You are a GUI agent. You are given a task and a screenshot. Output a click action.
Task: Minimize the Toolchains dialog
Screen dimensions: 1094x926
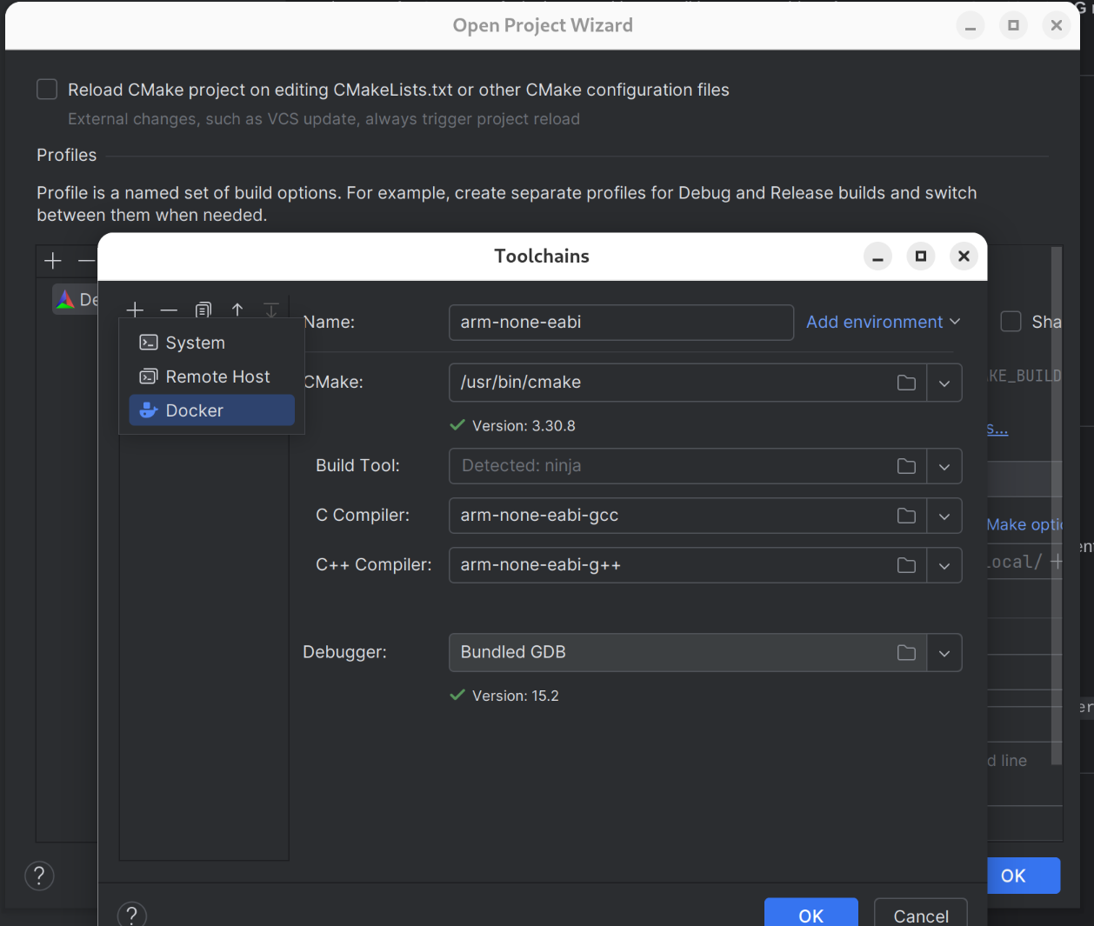[x=877, y=256]
